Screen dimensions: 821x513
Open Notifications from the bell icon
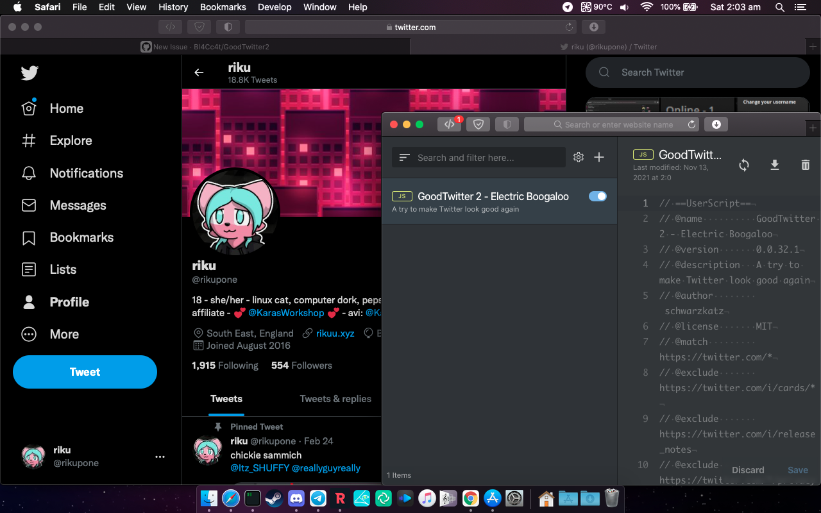click(29, 173)
